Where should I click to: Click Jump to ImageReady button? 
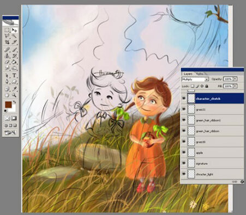pos(10,133)
